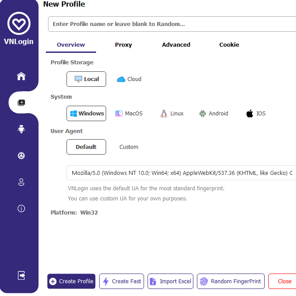Click the fingerprint icon
The height and width of the screenshot is (296, 296).
tap(203, 281)
